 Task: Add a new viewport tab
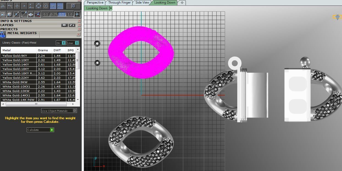pos(182,2)
